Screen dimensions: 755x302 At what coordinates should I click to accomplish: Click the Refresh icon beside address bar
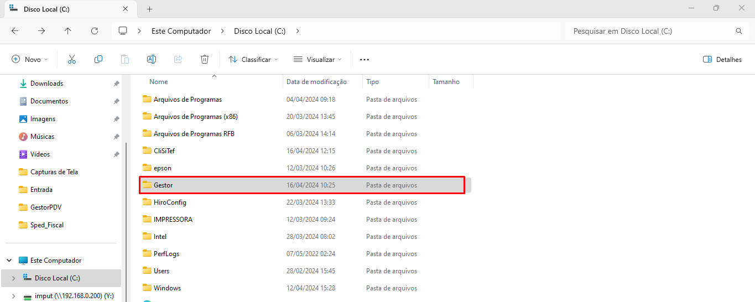[x=95, y=31]
